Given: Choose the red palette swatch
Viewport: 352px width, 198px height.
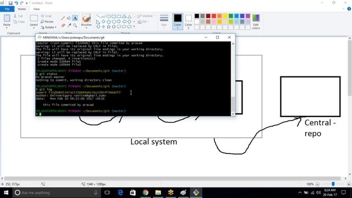Looking at the screenshot, I should click(x=214, y=16).
